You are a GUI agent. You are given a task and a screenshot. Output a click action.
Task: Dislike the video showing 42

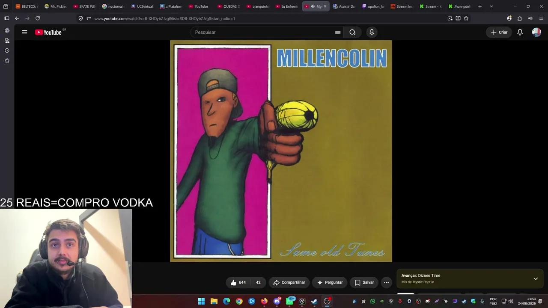[258, 282]
